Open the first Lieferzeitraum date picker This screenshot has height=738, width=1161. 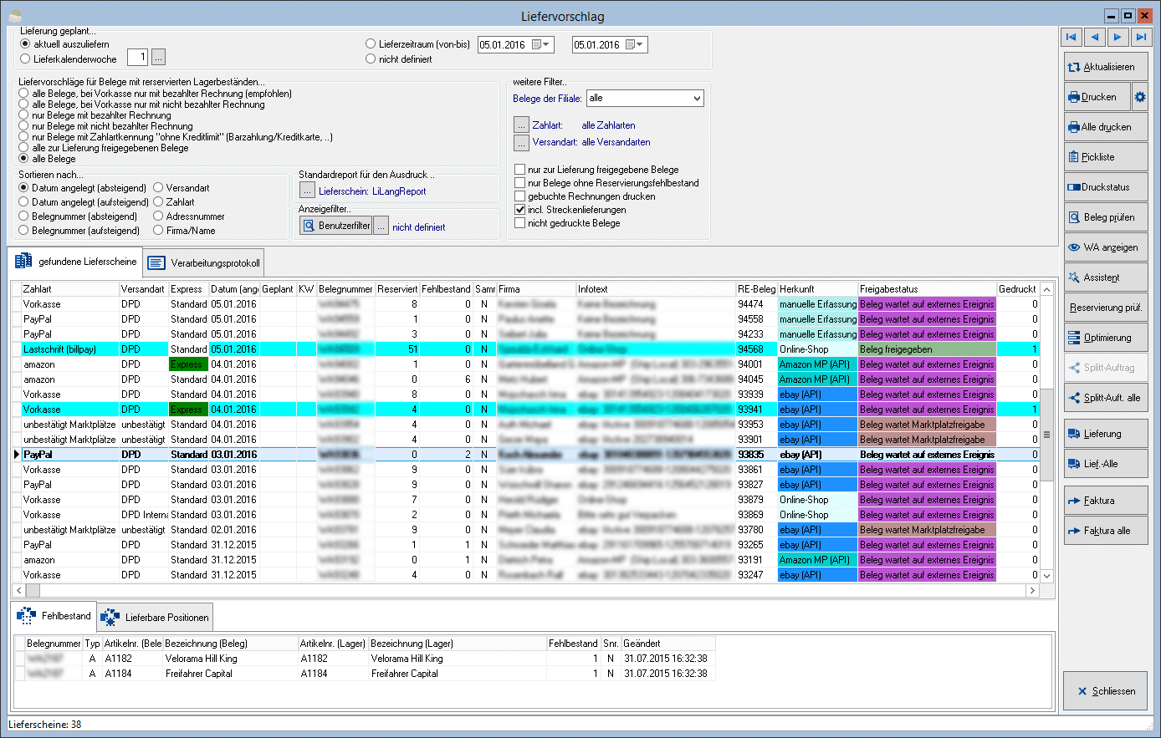[541, 45]
